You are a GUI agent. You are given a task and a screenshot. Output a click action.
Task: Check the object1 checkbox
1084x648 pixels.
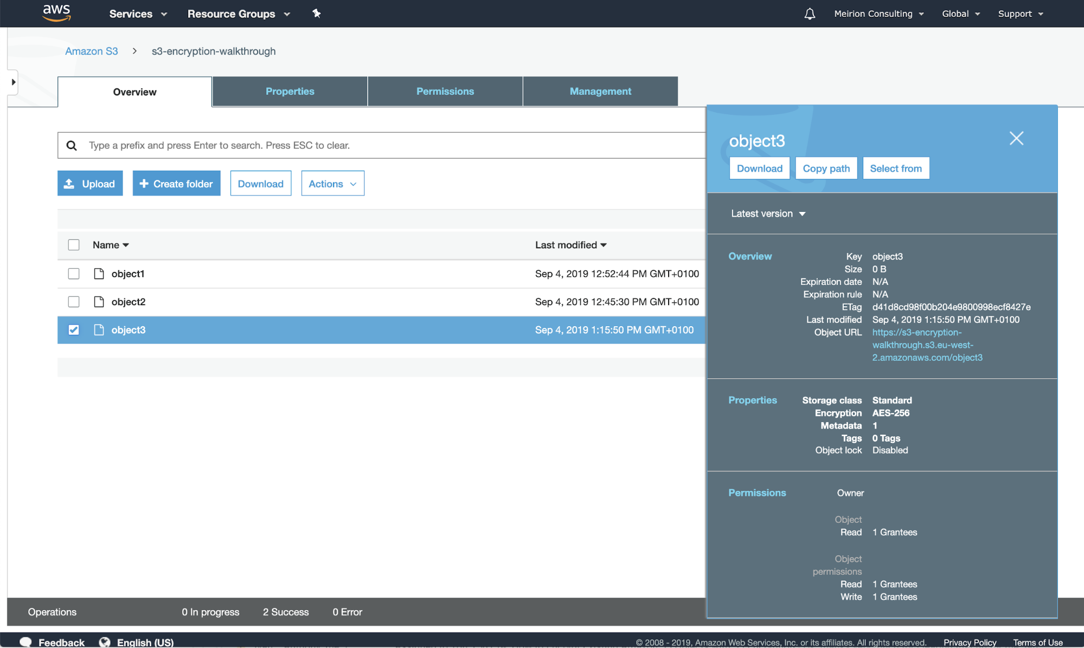click(74, 274)
